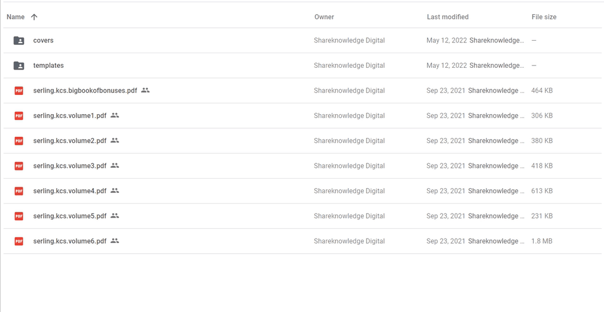Click the PDF icon beside serling.kcs.volume4.pdf
The width and height of the screenshot is (604, 312).
click(19, 191)
